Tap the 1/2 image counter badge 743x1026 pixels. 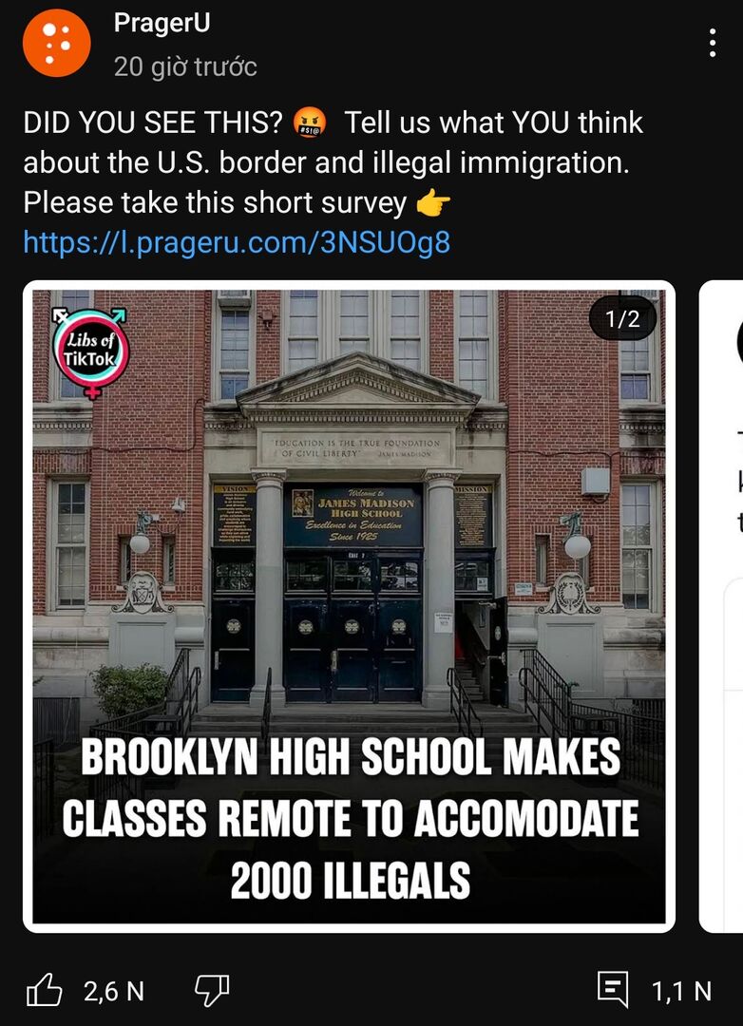pos(622,318)
